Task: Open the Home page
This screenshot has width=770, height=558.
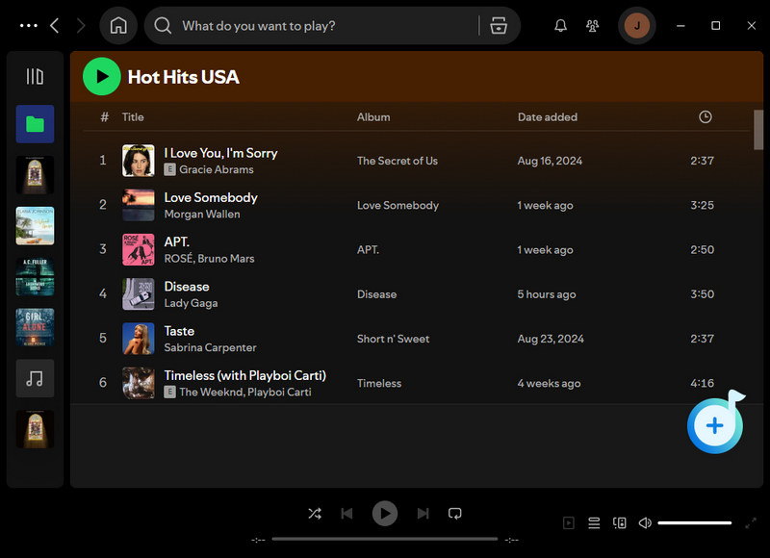Action: (x=118, y=26)
